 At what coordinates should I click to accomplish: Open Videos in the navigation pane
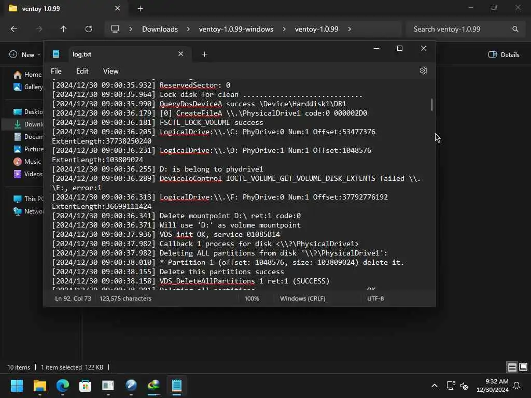28,174
